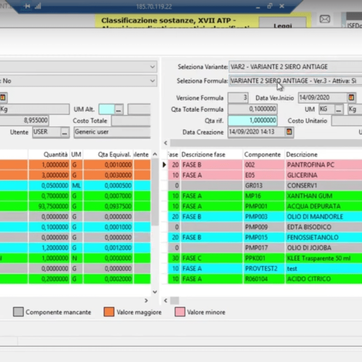Viewport: 362px width, 362px height.
Task: Click the Data Ver.Inizio date field
Action: [323, 98]
